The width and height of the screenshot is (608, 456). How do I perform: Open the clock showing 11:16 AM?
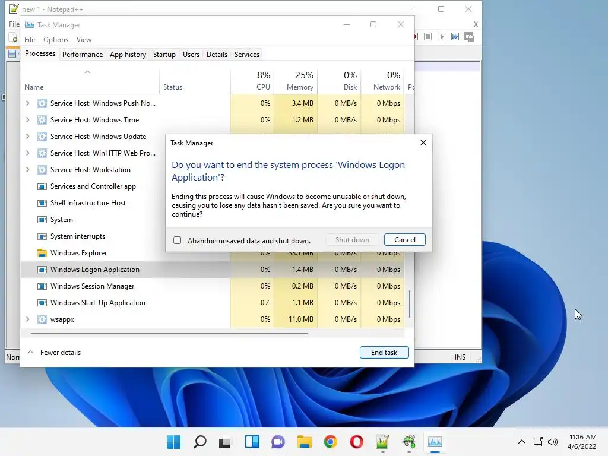point(582,442)
